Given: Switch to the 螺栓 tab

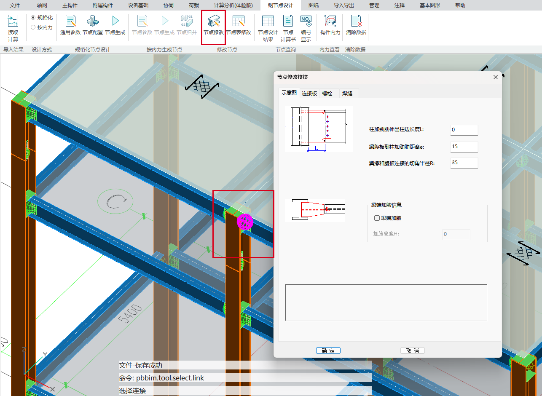Looking at the screenshot, I should pos(327,94).
